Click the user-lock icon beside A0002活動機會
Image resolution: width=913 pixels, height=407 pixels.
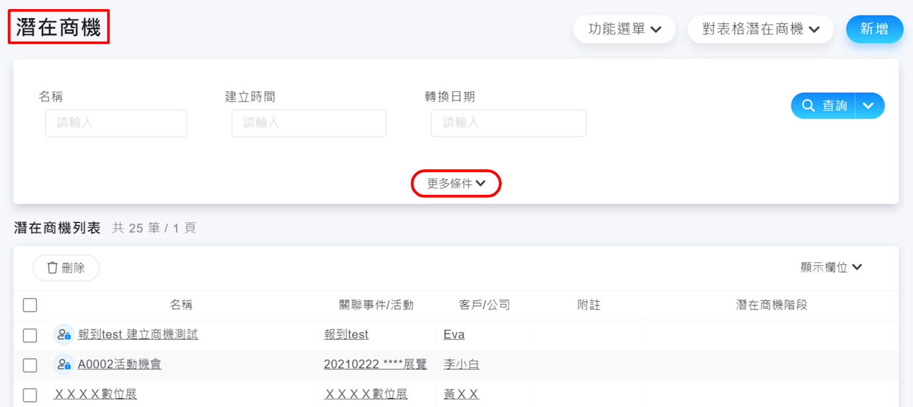[63, 364]
